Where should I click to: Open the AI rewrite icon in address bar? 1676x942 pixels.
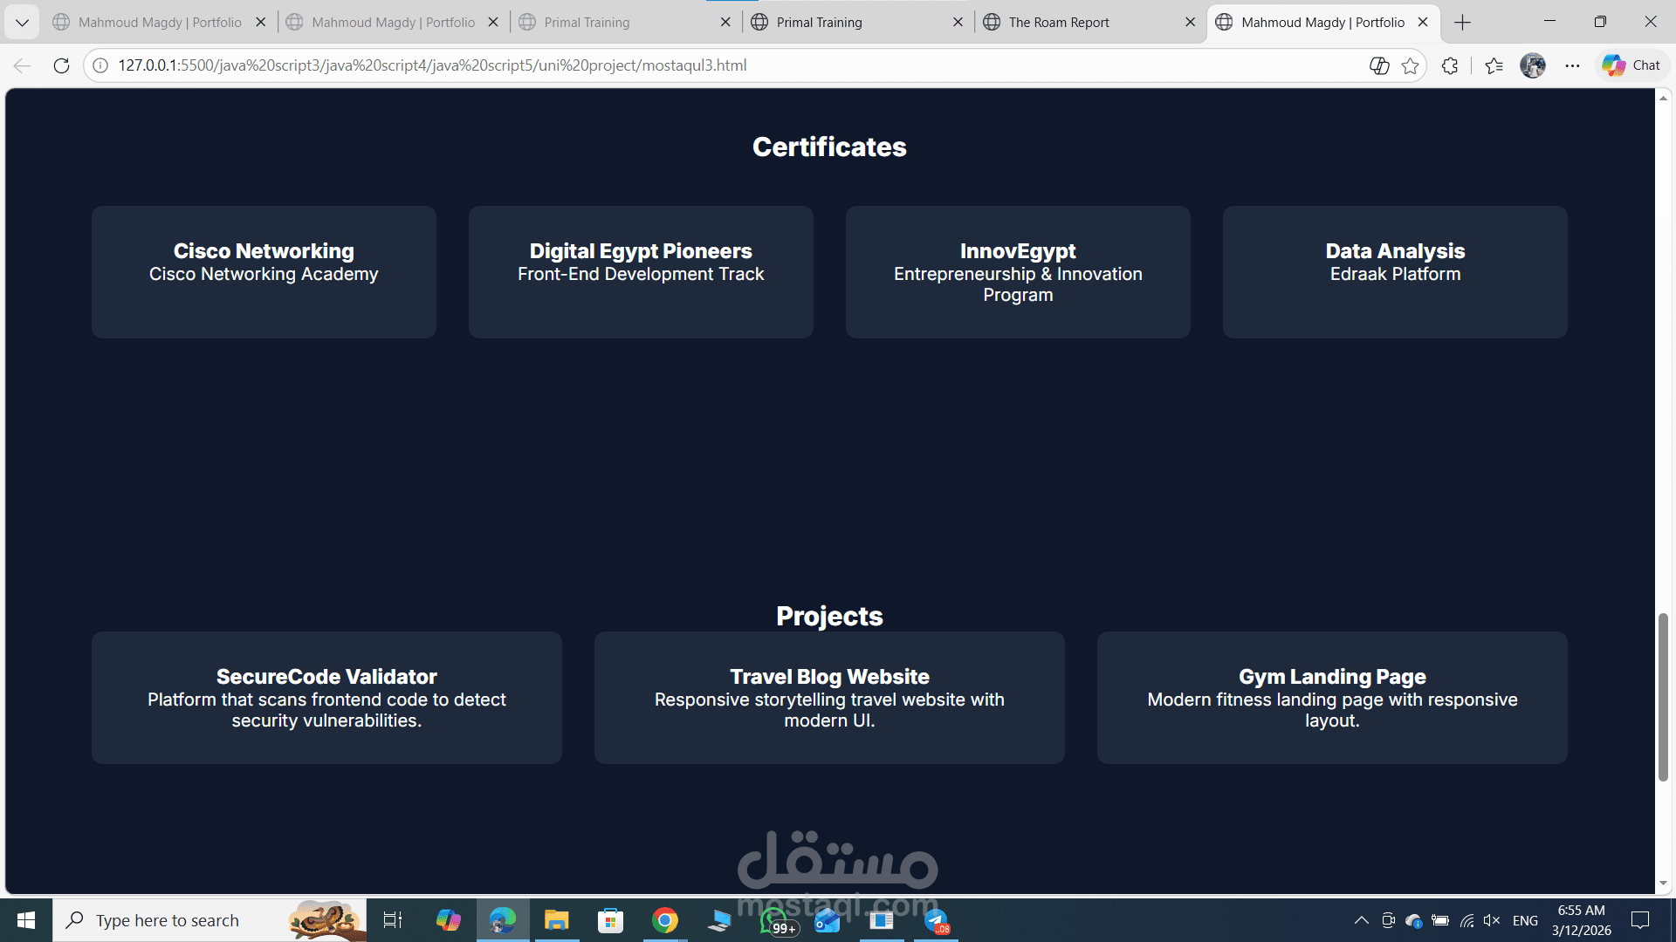pyautogui.click(x=1379, y=65)
